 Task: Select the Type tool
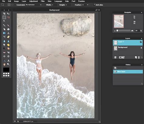(9, 61)
